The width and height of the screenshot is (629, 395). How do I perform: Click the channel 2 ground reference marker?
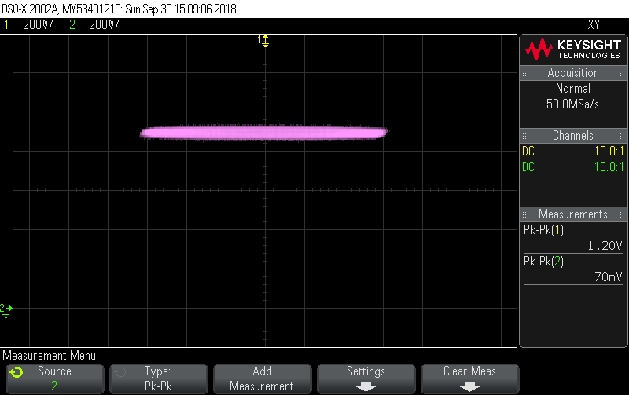point(6,310)
